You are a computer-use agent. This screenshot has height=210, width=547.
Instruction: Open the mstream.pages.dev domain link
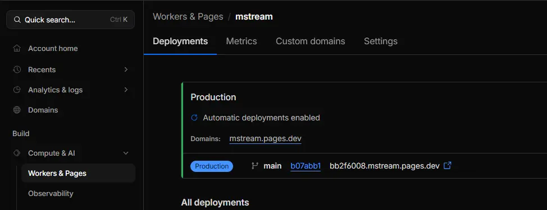[x=266, y=138]
